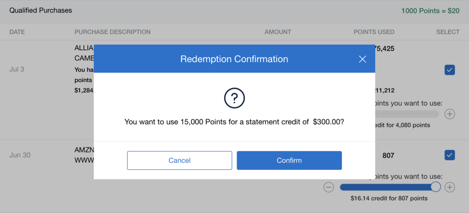Increase points with plus icon for Jul 3 purchase

[x=450, y=114]
